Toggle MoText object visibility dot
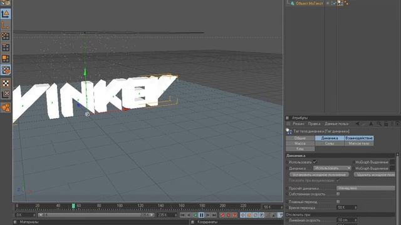This screenshot has width=401, height=225. pos(328,3)
